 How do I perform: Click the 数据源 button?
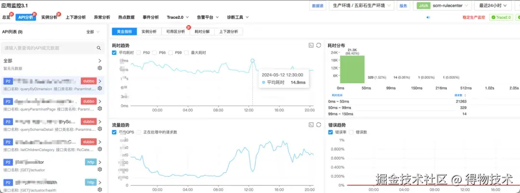pos(318,6)
